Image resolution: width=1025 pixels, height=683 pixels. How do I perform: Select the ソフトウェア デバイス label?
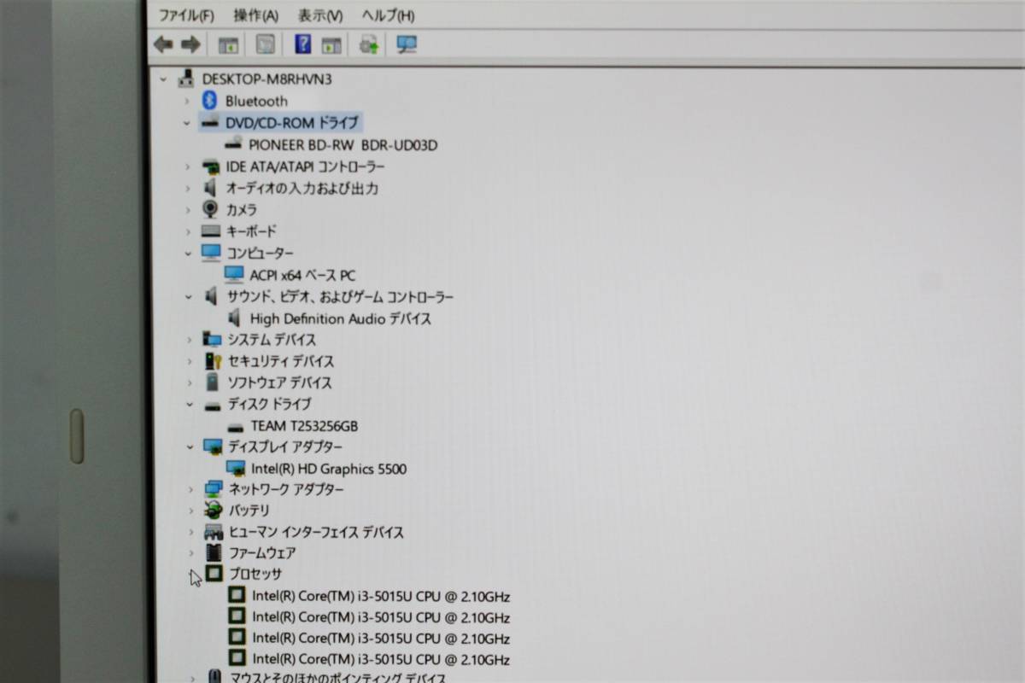click(x=280, y=382)
